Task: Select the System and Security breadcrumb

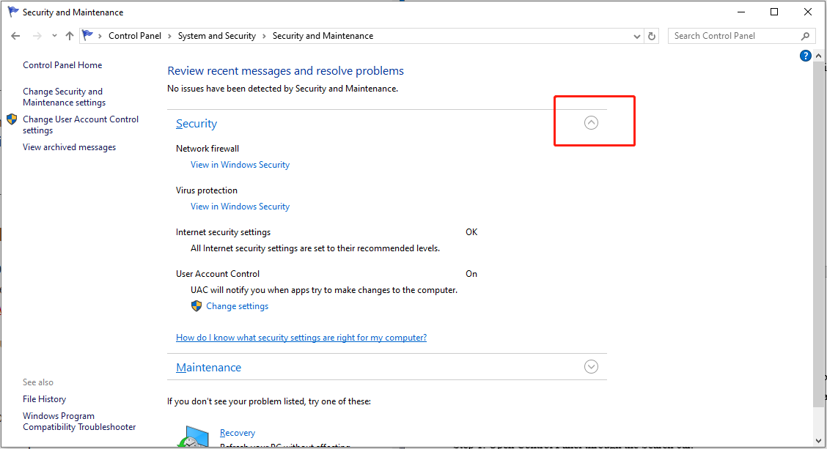Action: click(x=216, y=36)
